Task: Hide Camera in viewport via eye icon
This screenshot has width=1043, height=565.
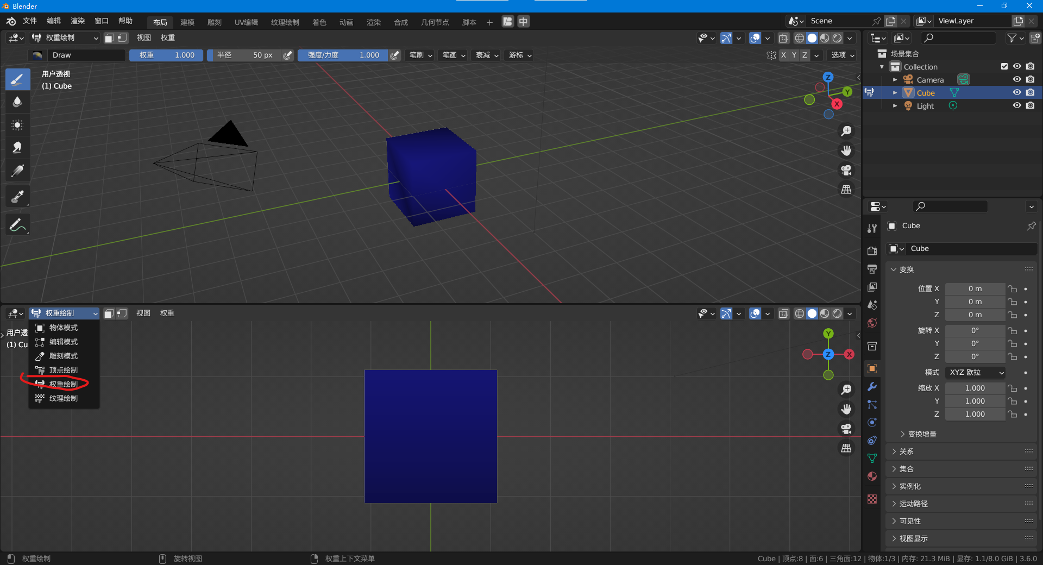Action: click(x=1017, y=79)
